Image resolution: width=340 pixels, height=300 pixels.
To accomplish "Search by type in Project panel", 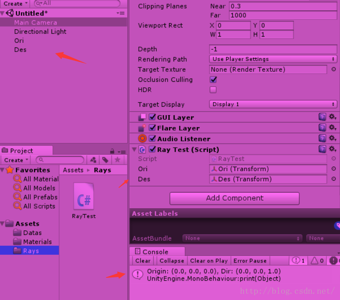I will coord(93,160).
